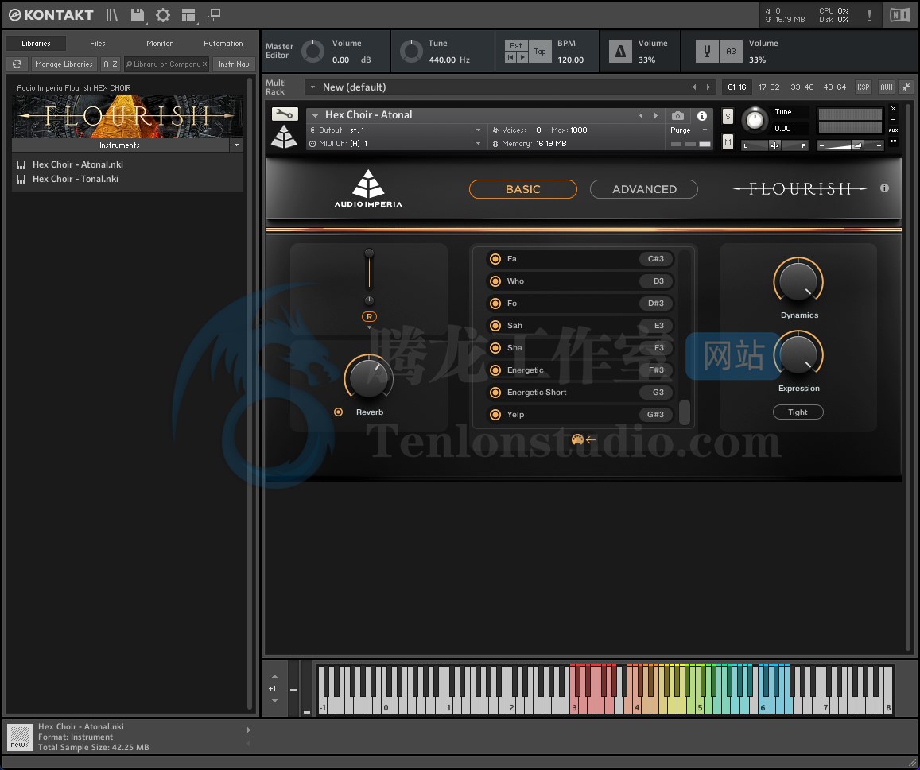Viewport: 920px width, 770px height.
Task: Click the tuning fork reference tone icon
Action: [707, 52]
